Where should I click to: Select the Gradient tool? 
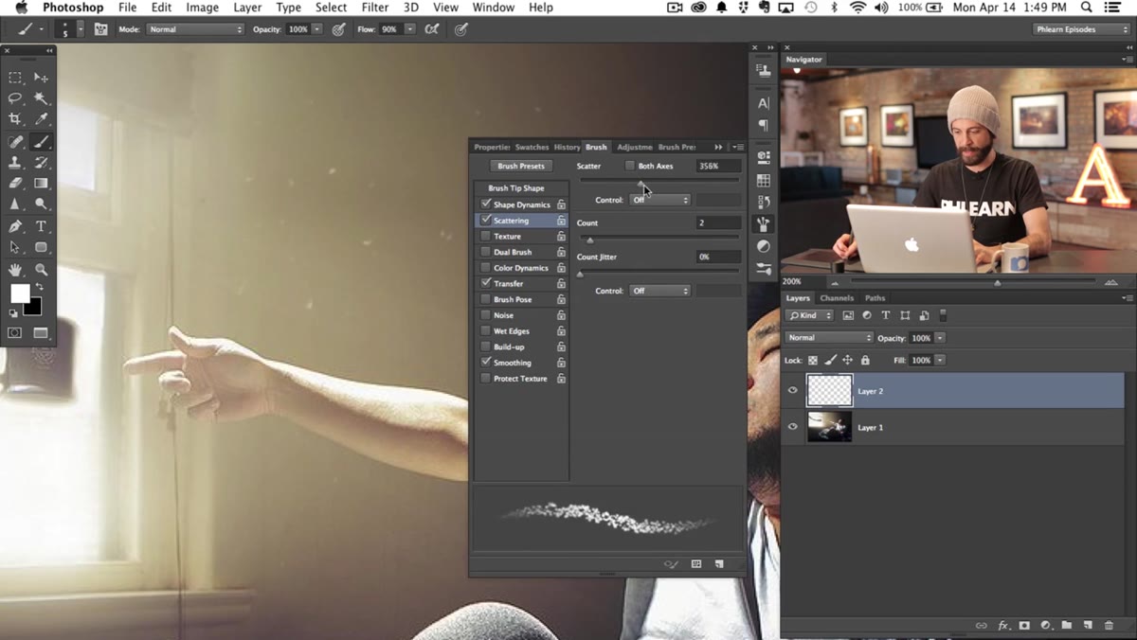[x=41, y=184]
